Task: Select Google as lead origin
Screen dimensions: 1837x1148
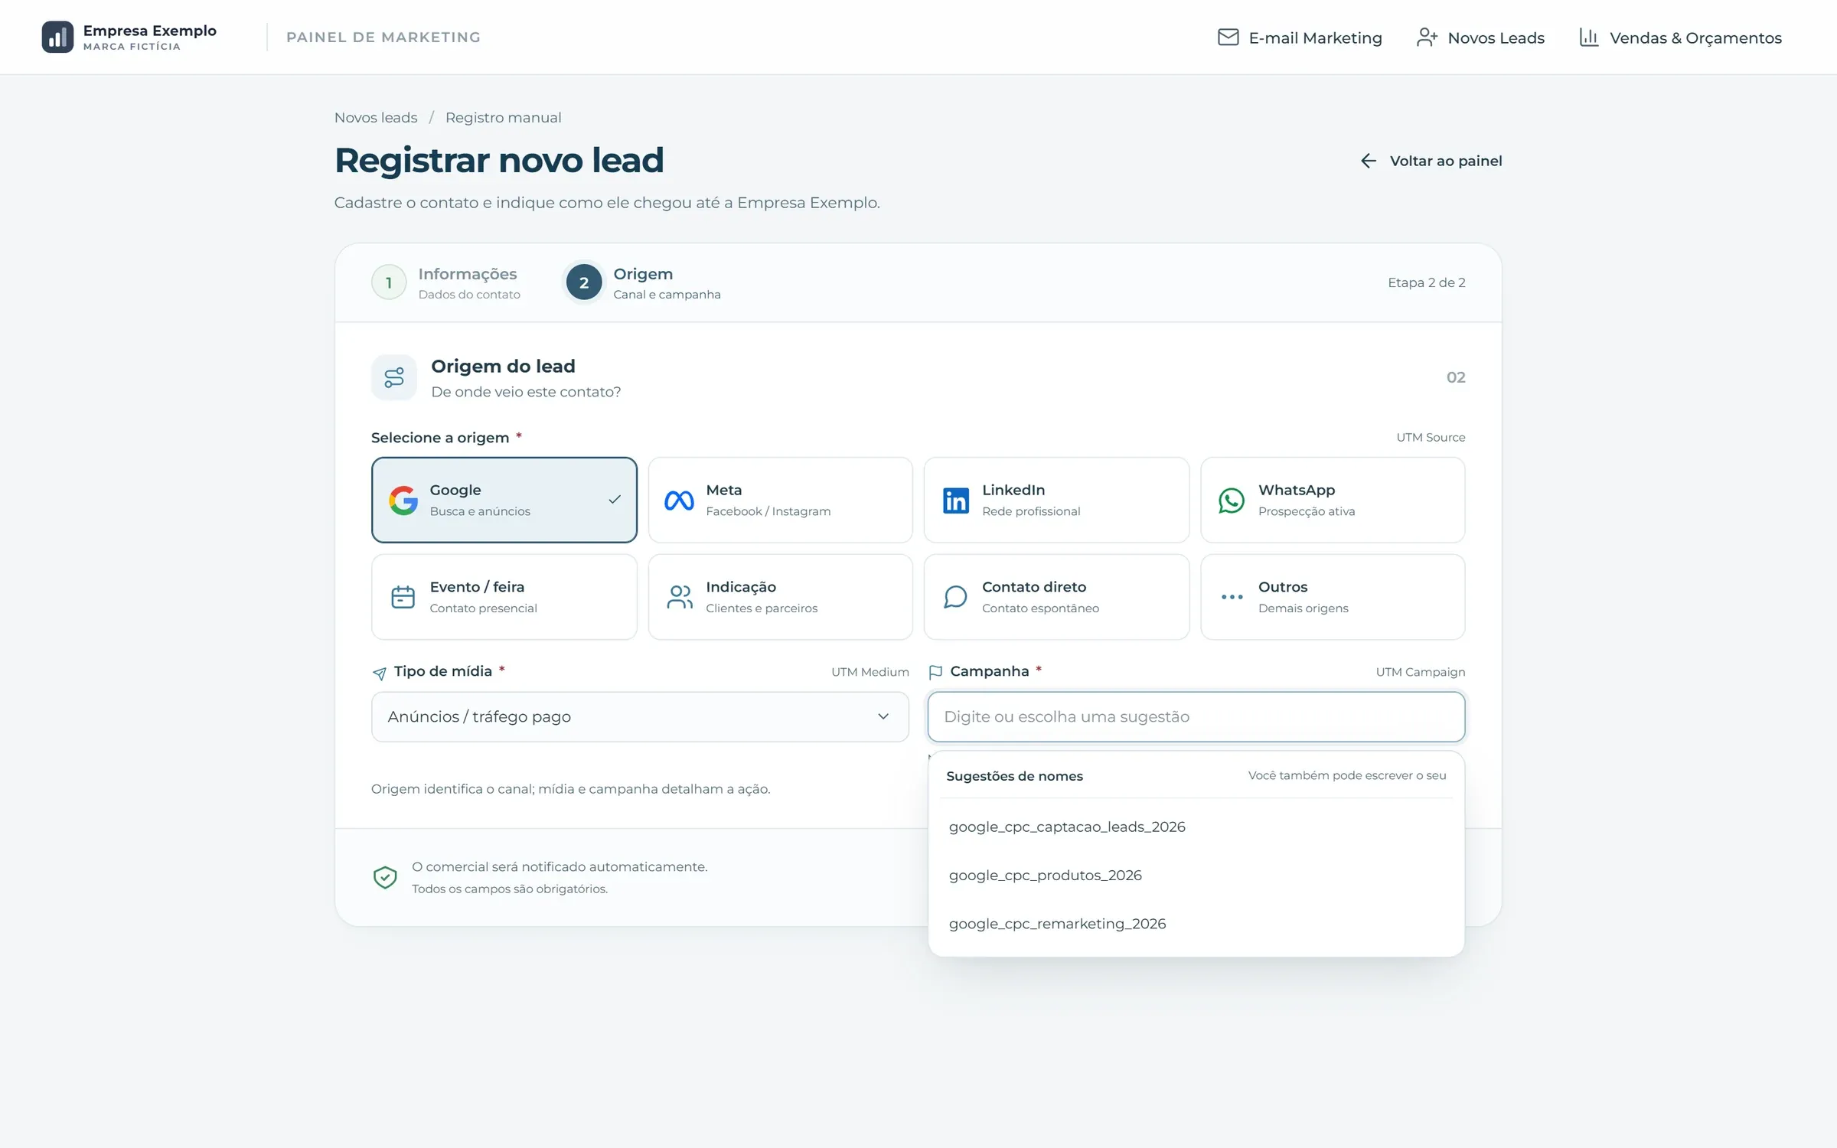Action: (x=504, y=500)
